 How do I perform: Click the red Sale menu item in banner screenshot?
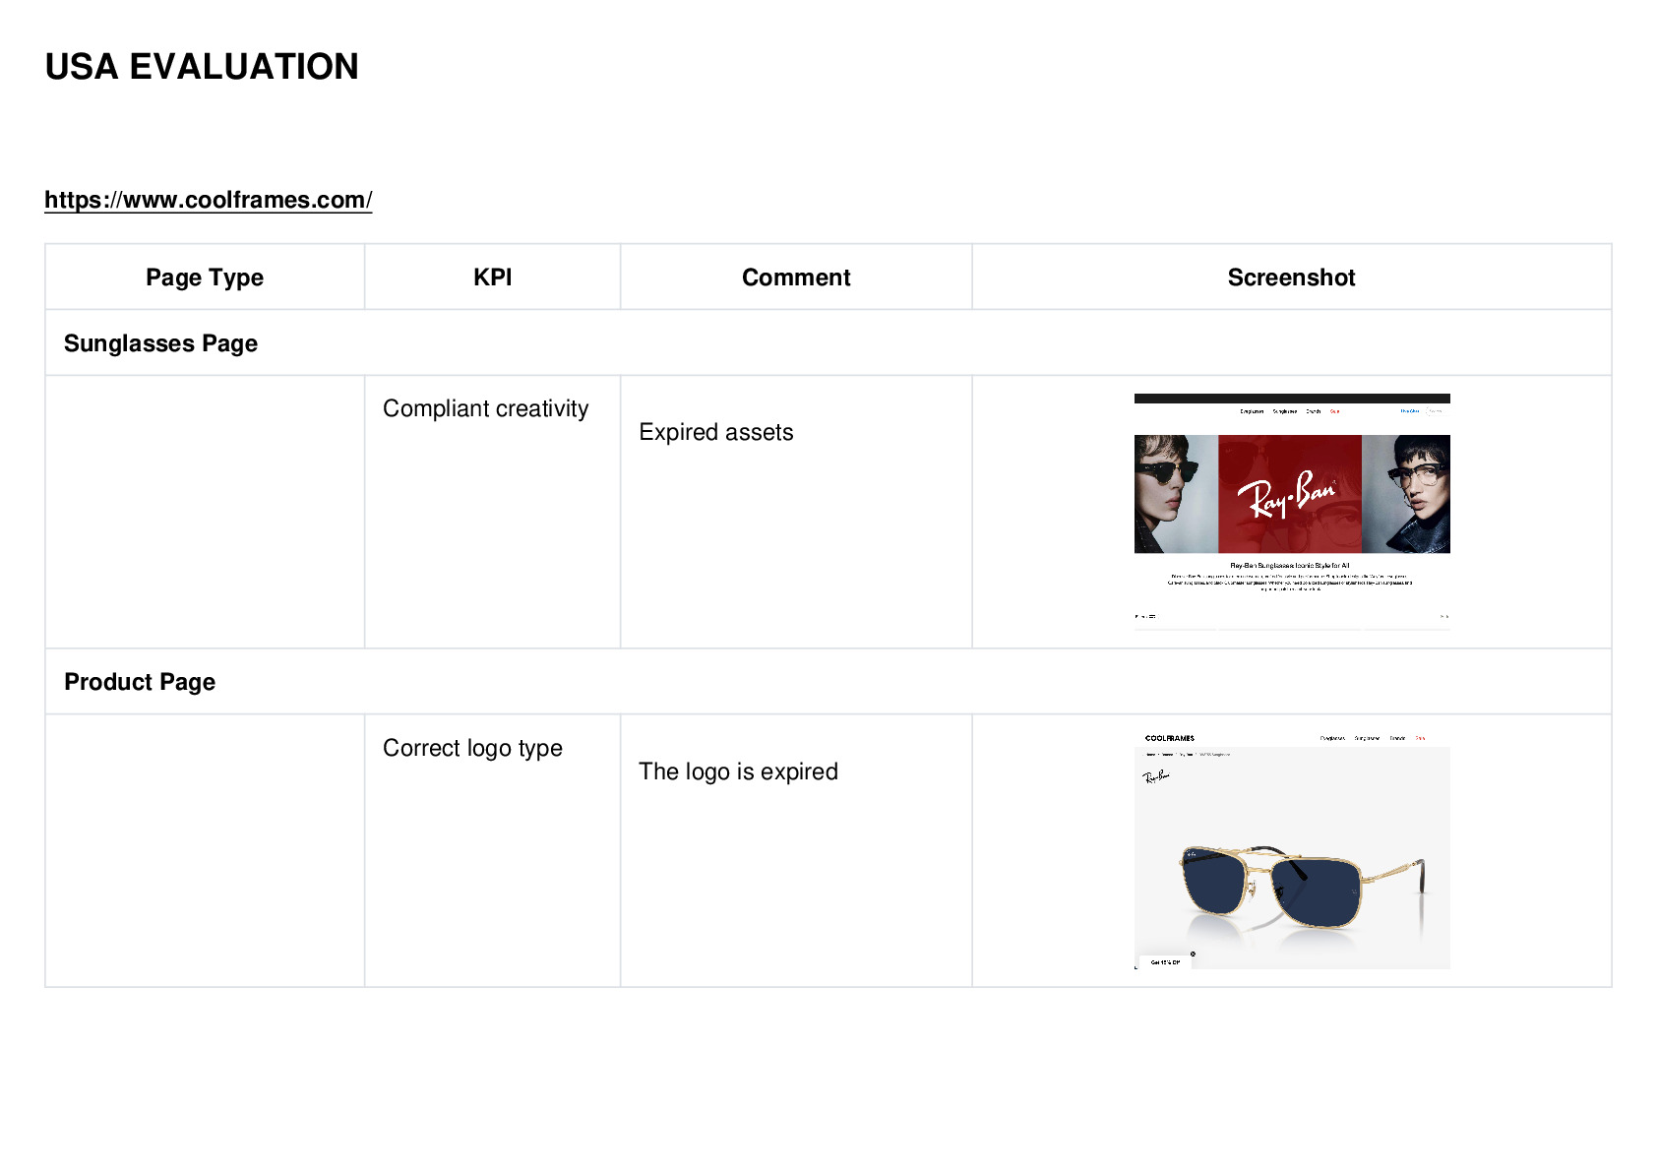point(1335,411)
